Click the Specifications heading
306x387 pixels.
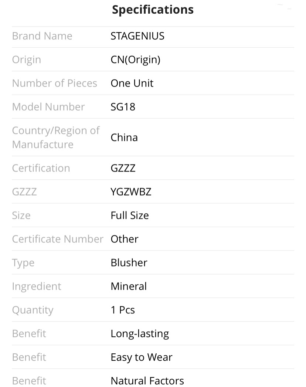coord(153,10)
